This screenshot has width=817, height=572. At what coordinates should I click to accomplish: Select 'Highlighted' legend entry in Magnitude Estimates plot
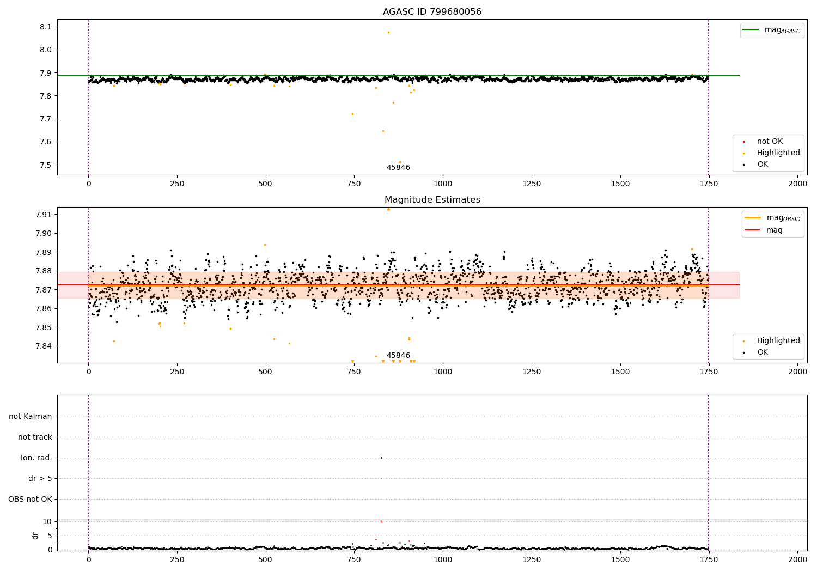(778, 341)
